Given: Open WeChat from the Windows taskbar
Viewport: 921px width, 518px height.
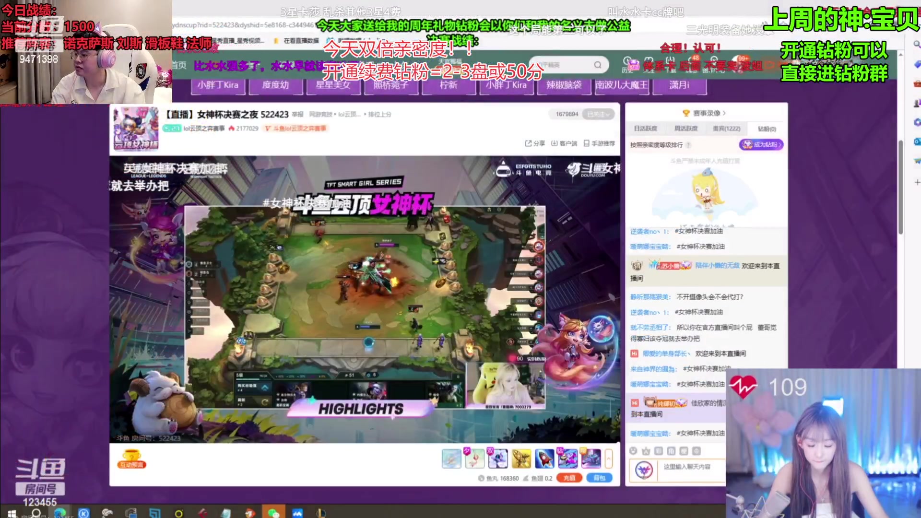Looking at the screenshot, I should click(273, 513).
